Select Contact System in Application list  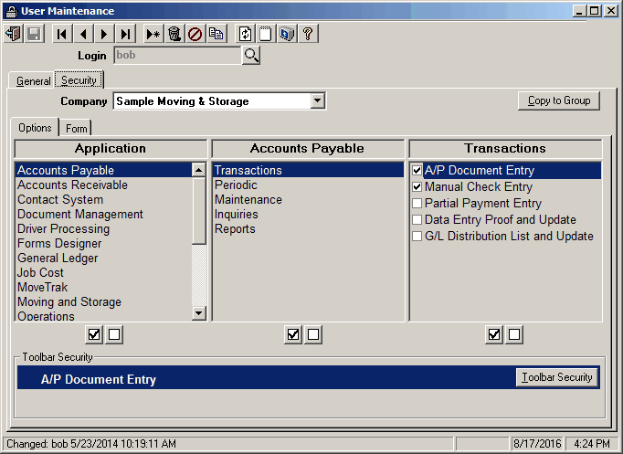(x=104, y=199)
